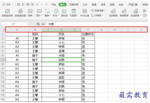Click the Print icon in quick toolbar
Screen dimensions: 150x103
pos(28,4)
